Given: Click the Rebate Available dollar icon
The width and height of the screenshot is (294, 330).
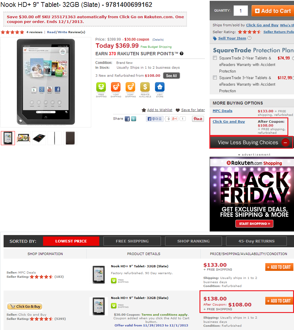Looking at the screenshot, I should (x=145, y=87).
